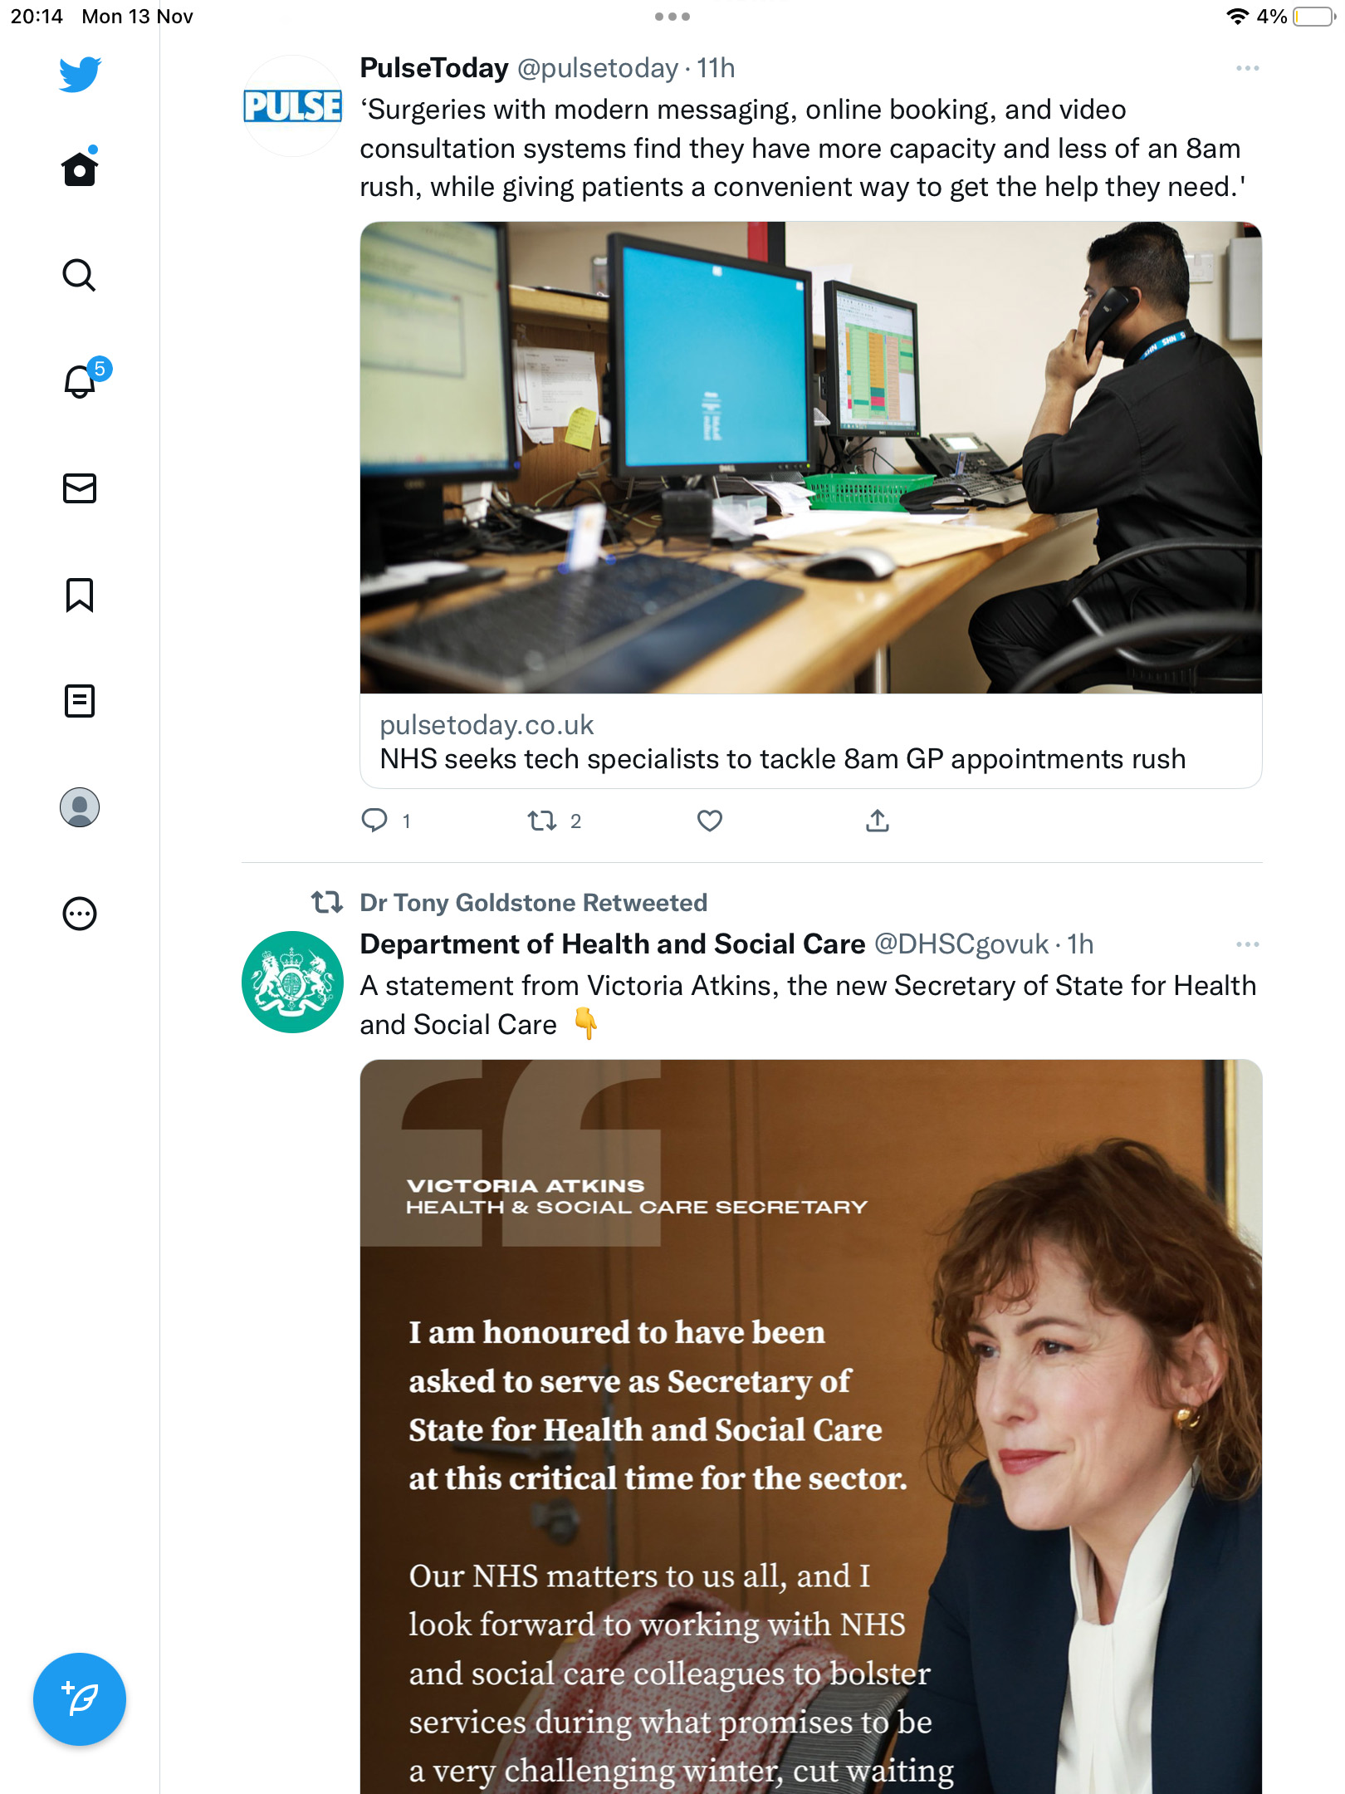1345x1794 pixels.
Task: Retweet the PulseToday tweet
Action: point(554,821)
